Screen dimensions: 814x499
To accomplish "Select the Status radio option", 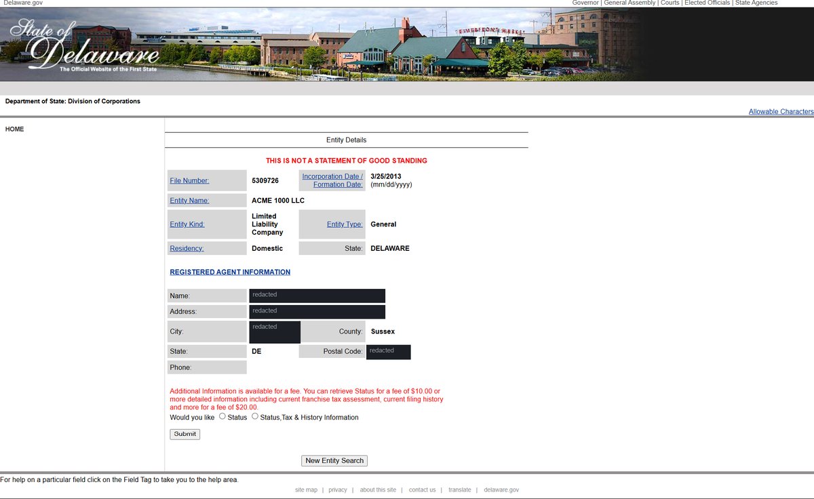I will 222,416.
